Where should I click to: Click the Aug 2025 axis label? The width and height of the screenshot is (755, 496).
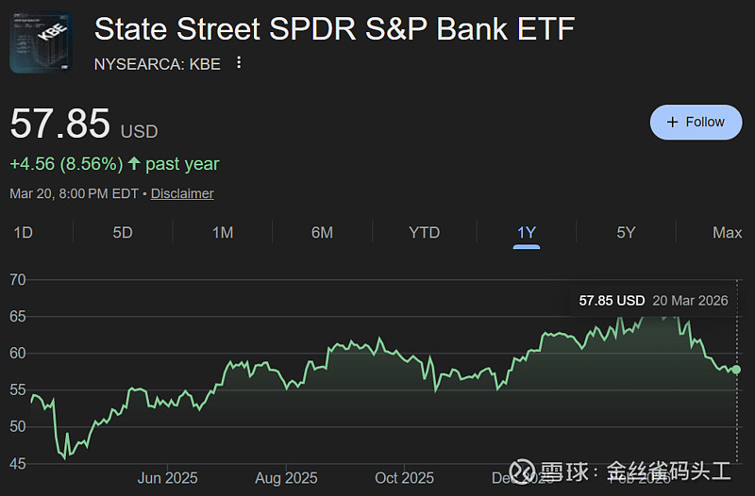pos(286,478)
